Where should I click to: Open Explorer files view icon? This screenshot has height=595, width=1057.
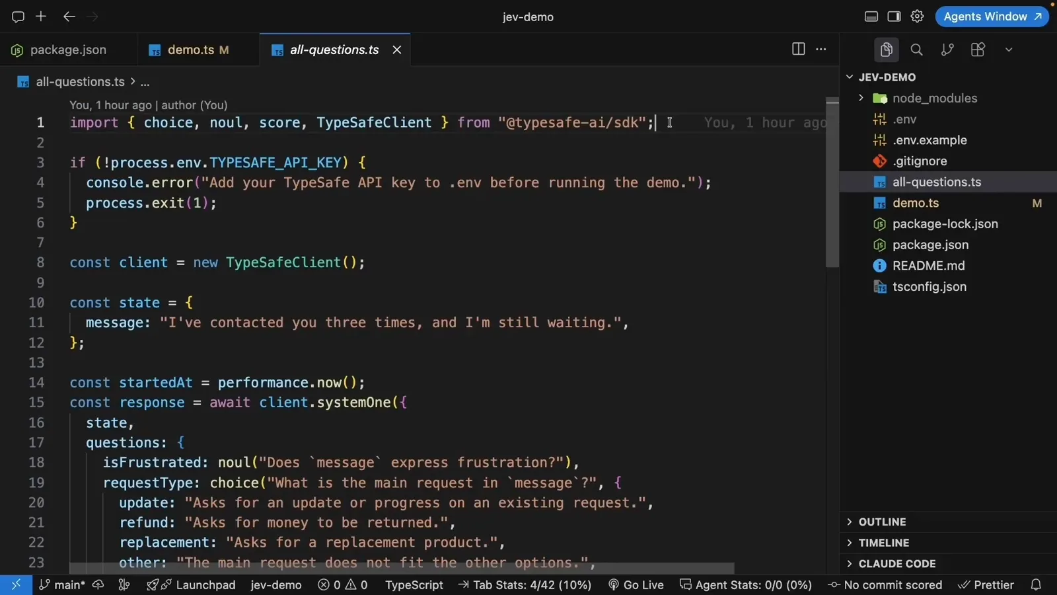click(x=886, y=50)
